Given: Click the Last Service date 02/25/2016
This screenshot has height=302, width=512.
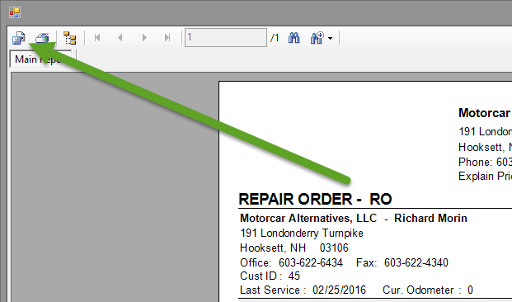Looking at the screenshot, I should pos(339,290).
